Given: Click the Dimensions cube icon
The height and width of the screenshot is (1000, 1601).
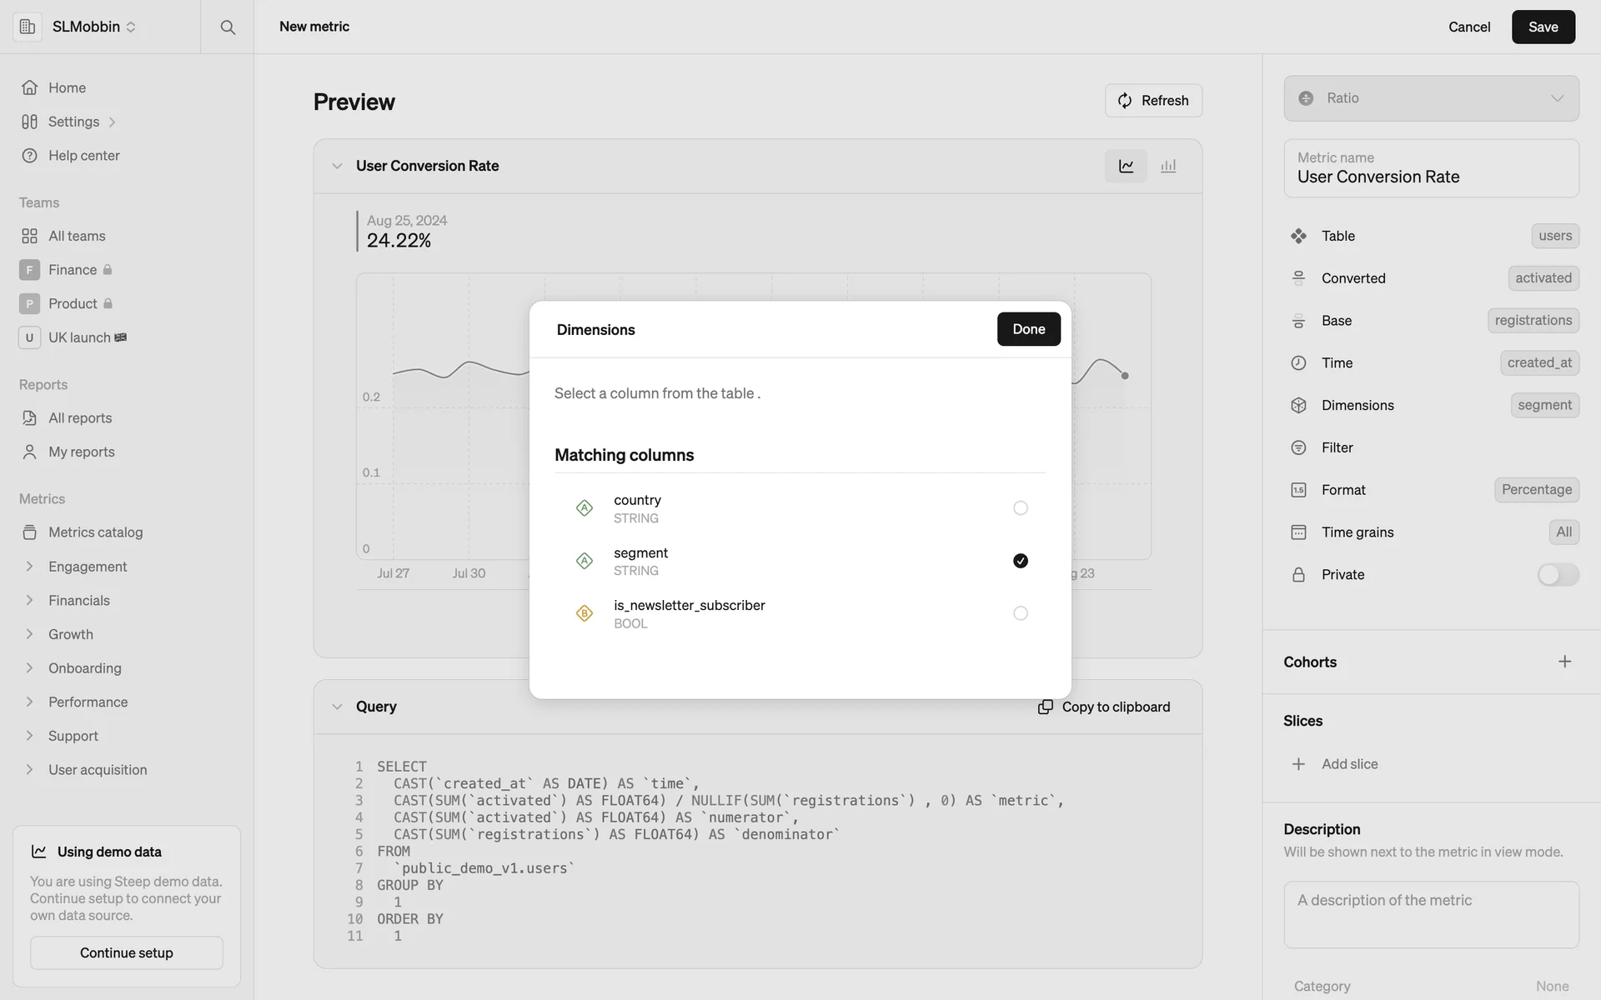Looking at the screenshot, I should tap(1298, 405).
